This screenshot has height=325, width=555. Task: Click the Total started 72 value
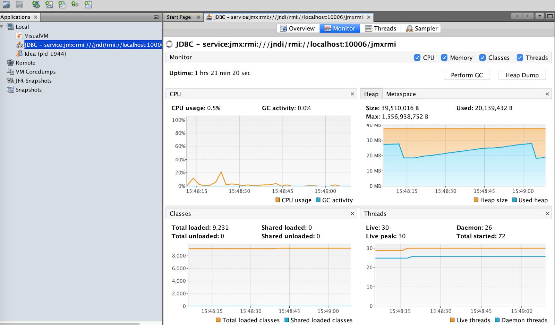(x=502, y=236)
